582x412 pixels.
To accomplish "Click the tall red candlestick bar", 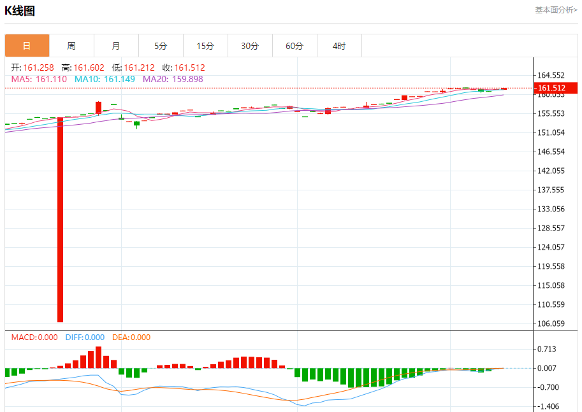I will (x=61, y=220).
